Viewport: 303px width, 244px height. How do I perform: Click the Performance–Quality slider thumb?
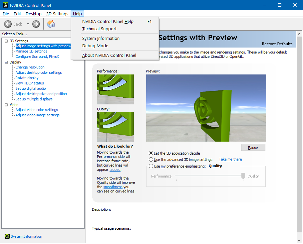(x=243, y=176)
